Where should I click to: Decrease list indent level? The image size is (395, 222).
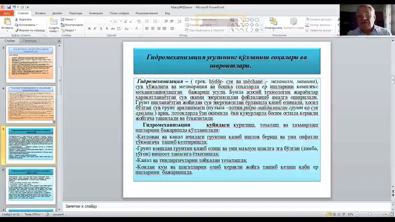pos(166,22)
